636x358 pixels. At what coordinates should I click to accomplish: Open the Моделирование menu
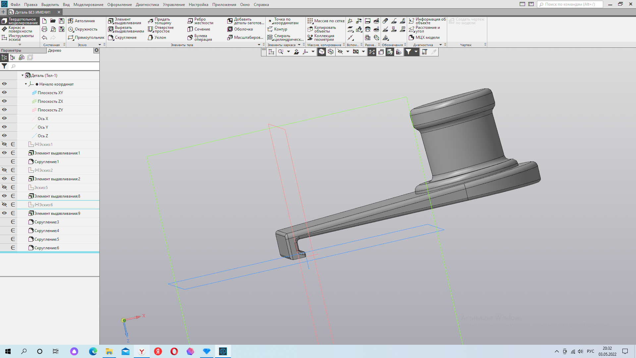(x=88, y=5)
